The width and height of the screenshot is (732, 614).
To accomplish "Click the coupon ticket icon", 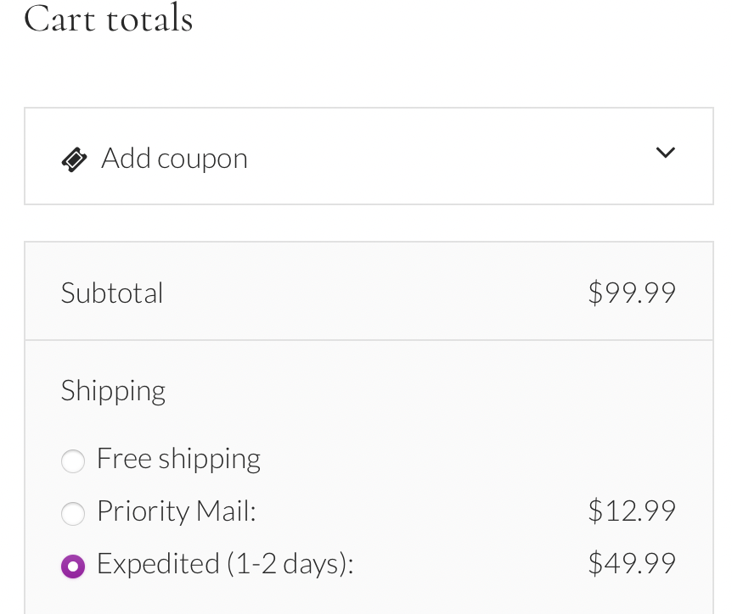I will (x=75, y=159).
